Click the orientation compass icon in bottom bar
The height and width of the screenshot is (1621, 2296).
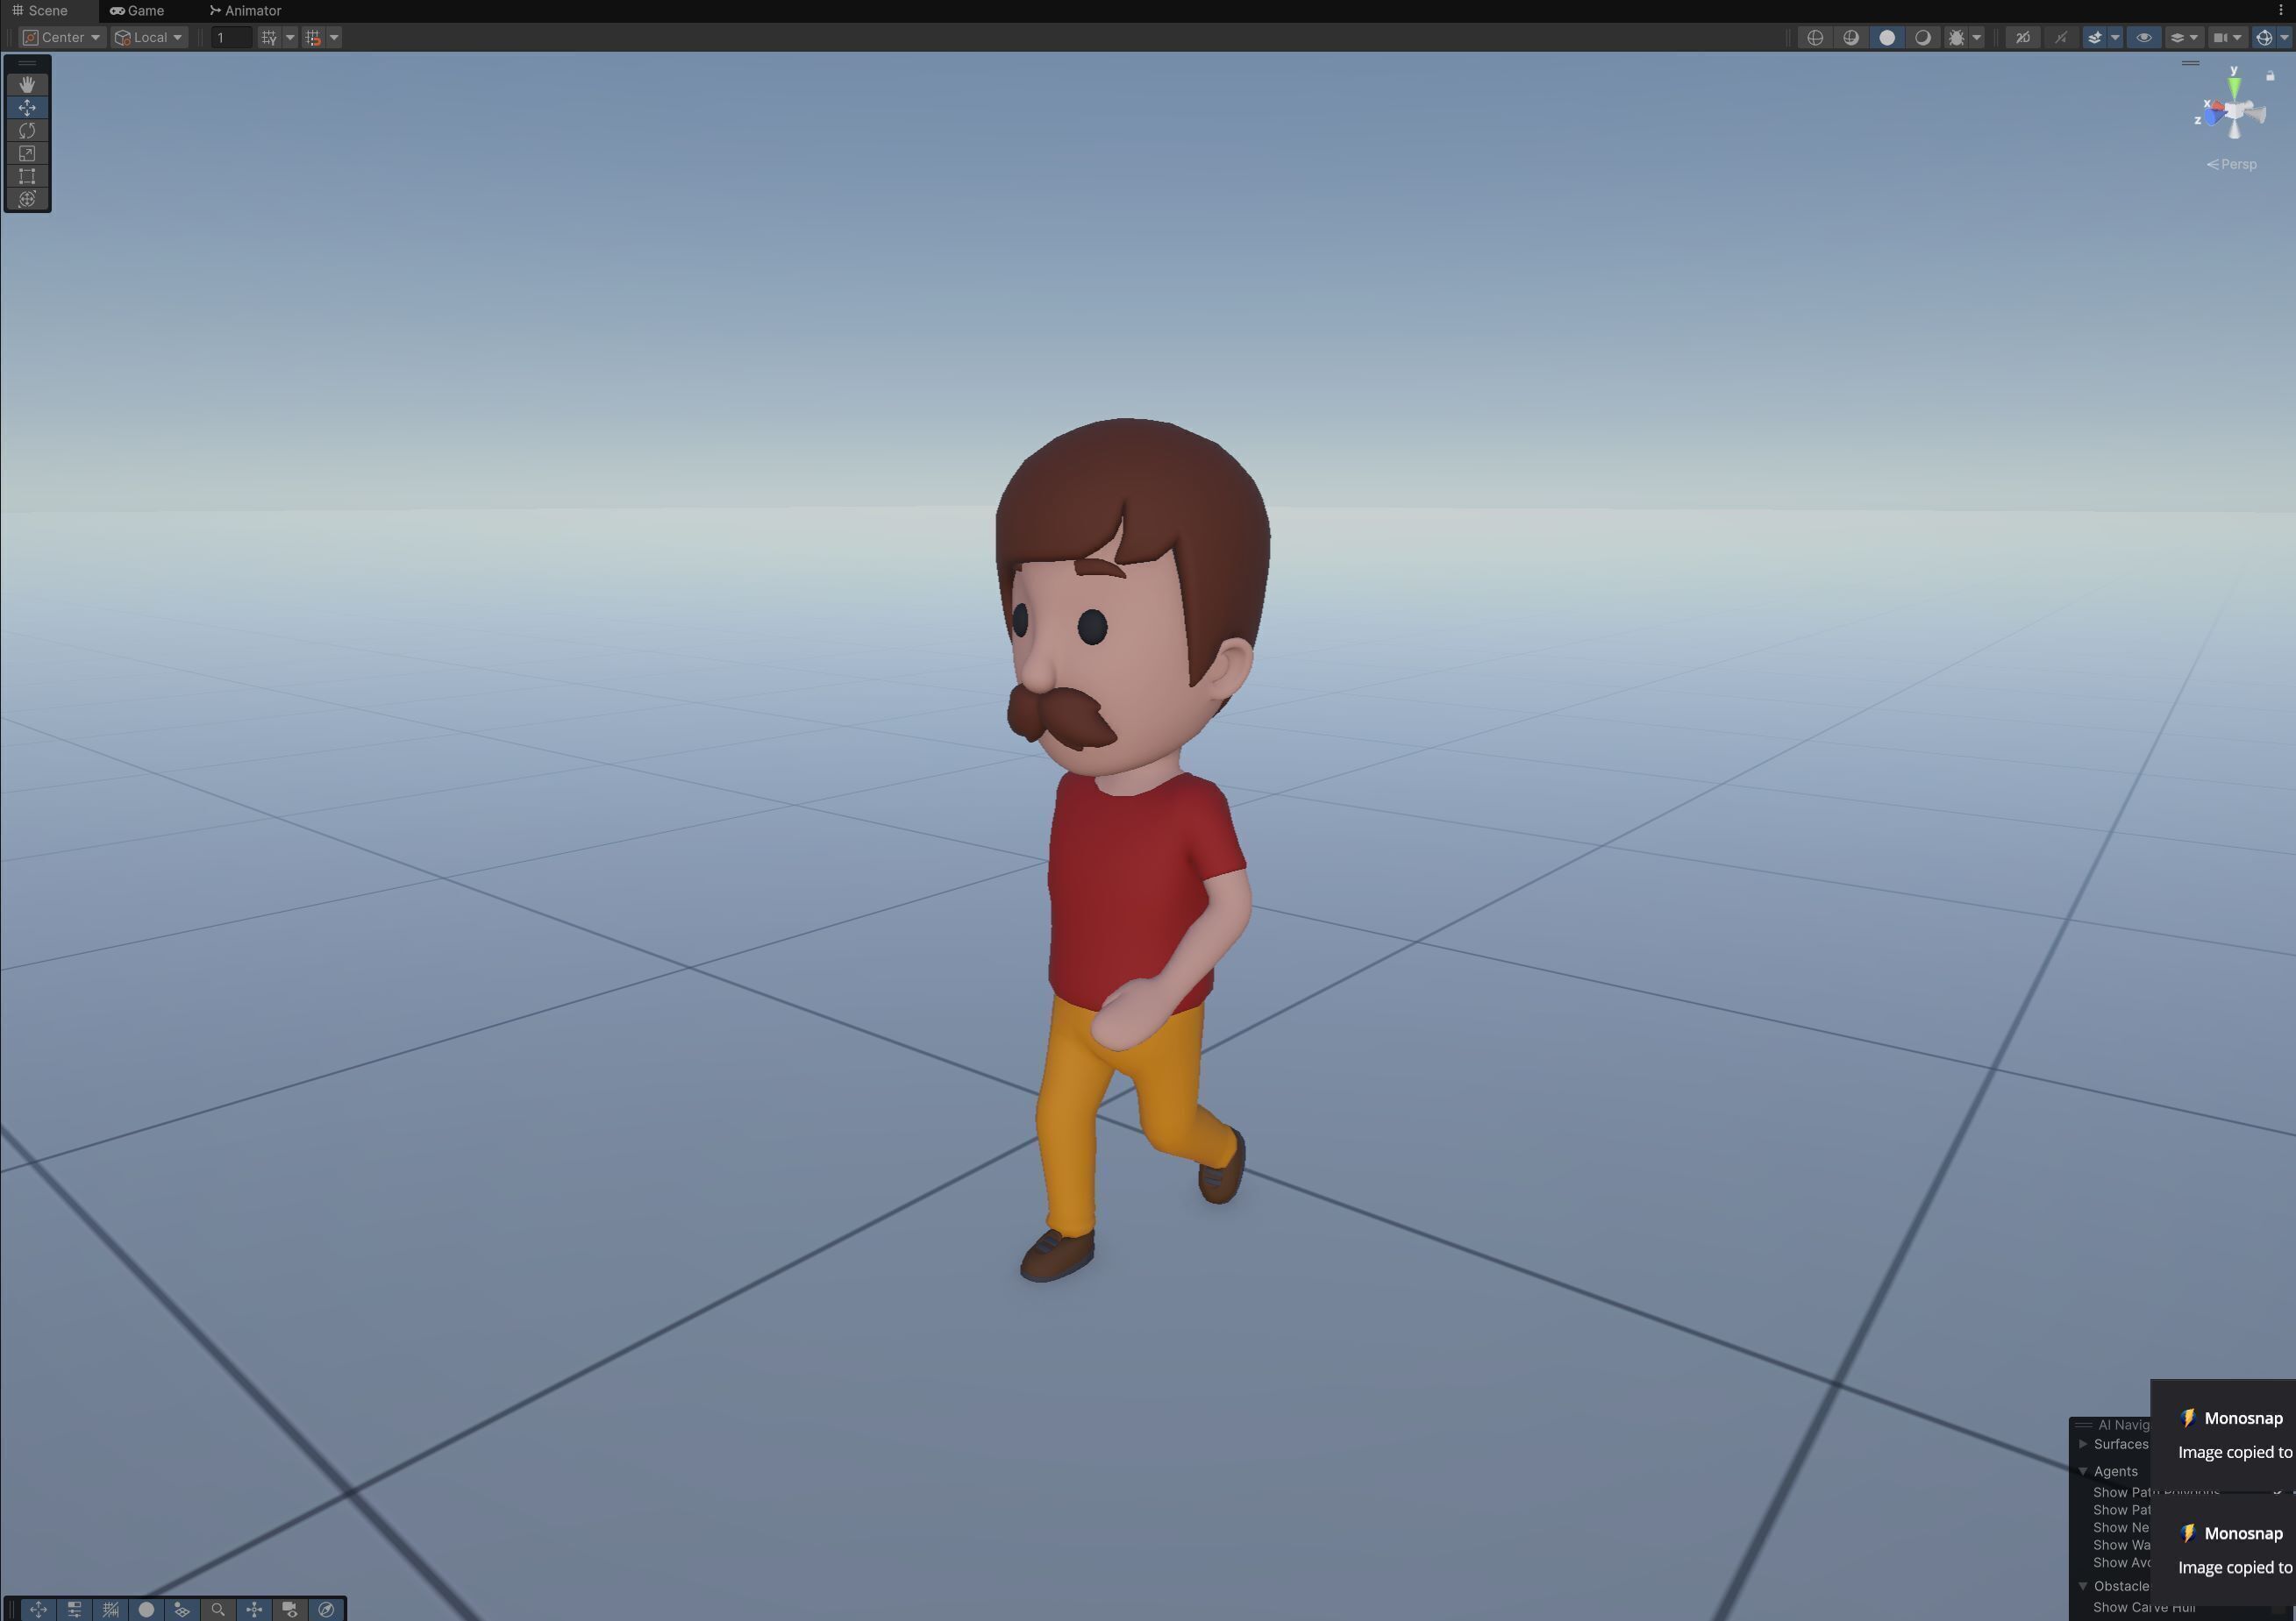[326, 1609]
